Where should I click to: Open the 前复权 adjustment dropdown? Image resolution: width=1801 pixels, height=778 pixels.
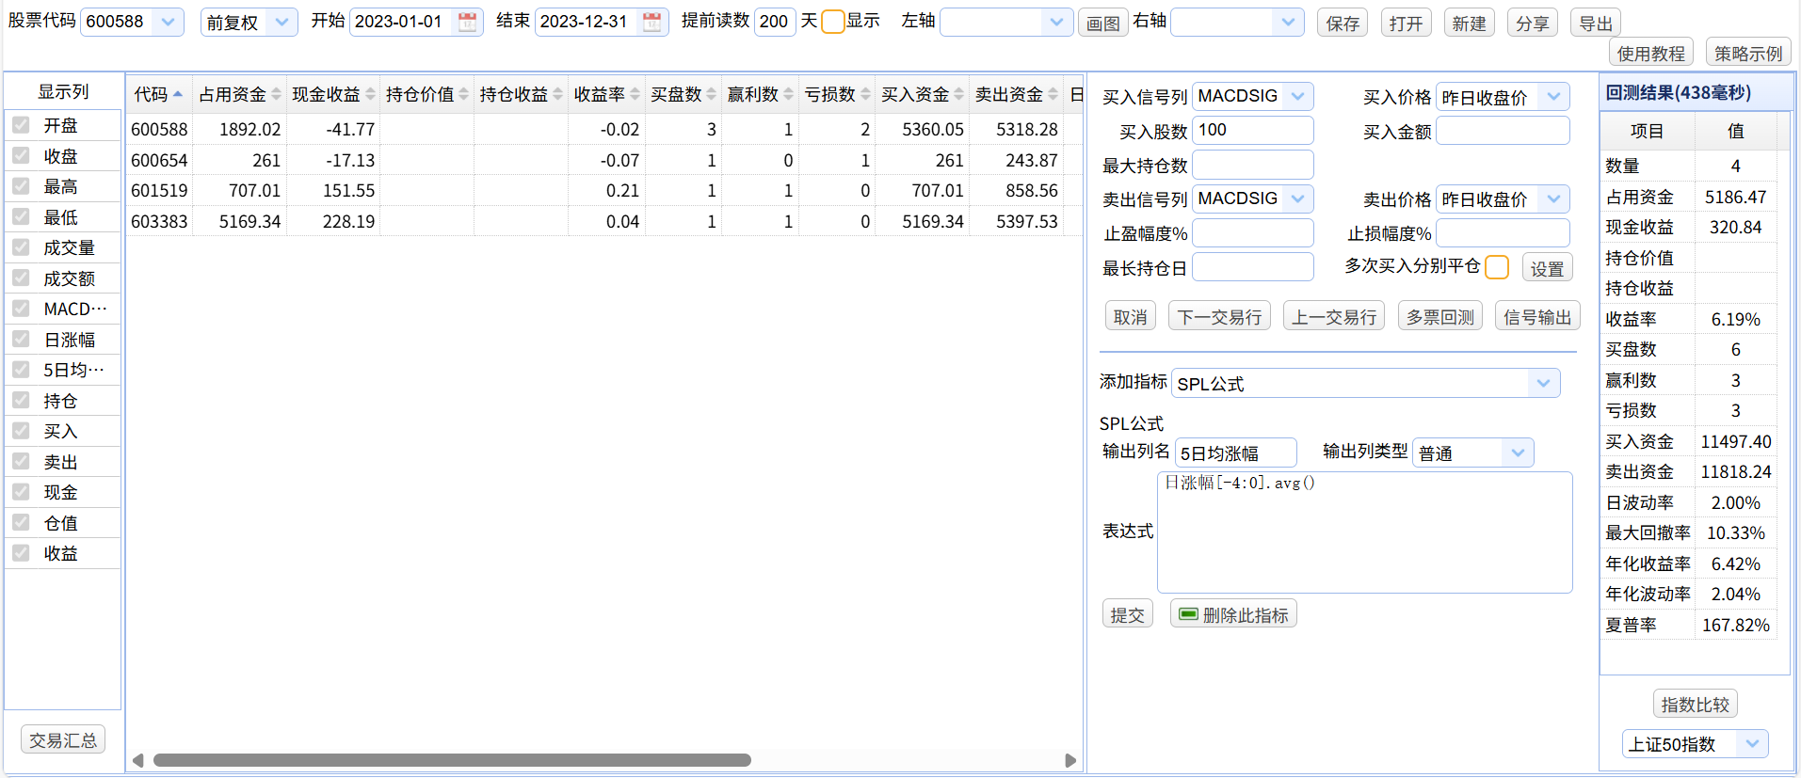click(281, 22)
